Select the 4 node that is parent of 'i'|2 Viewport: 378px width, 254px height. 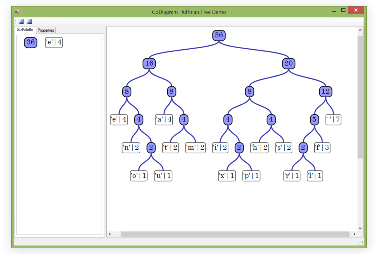pos(228,119)
